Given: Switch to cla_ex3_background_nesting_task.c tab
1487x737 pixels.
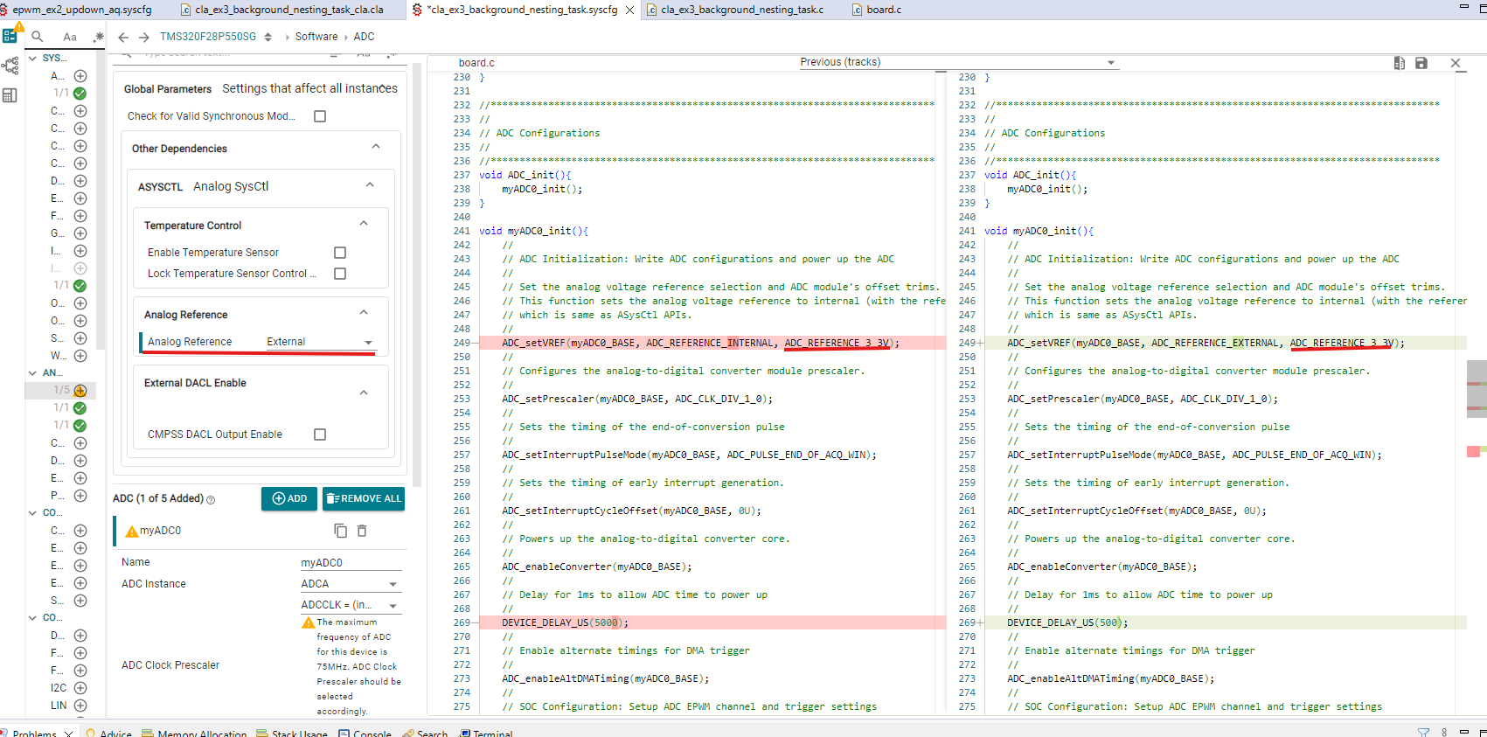Looking at the screenshot, I should coord(741,10).
